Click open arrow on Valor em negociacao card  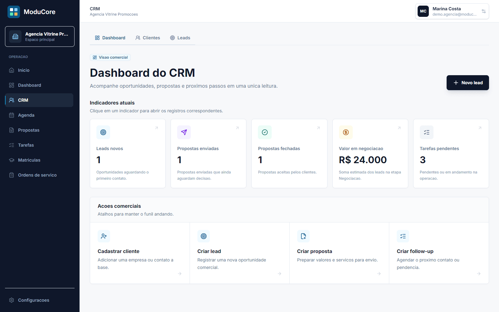[399, 128]
